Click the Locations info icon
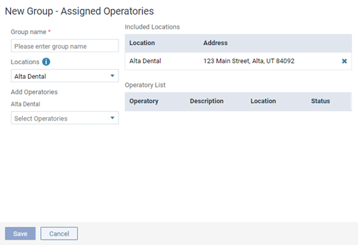 pyautogui.click(x=46, y=62)
